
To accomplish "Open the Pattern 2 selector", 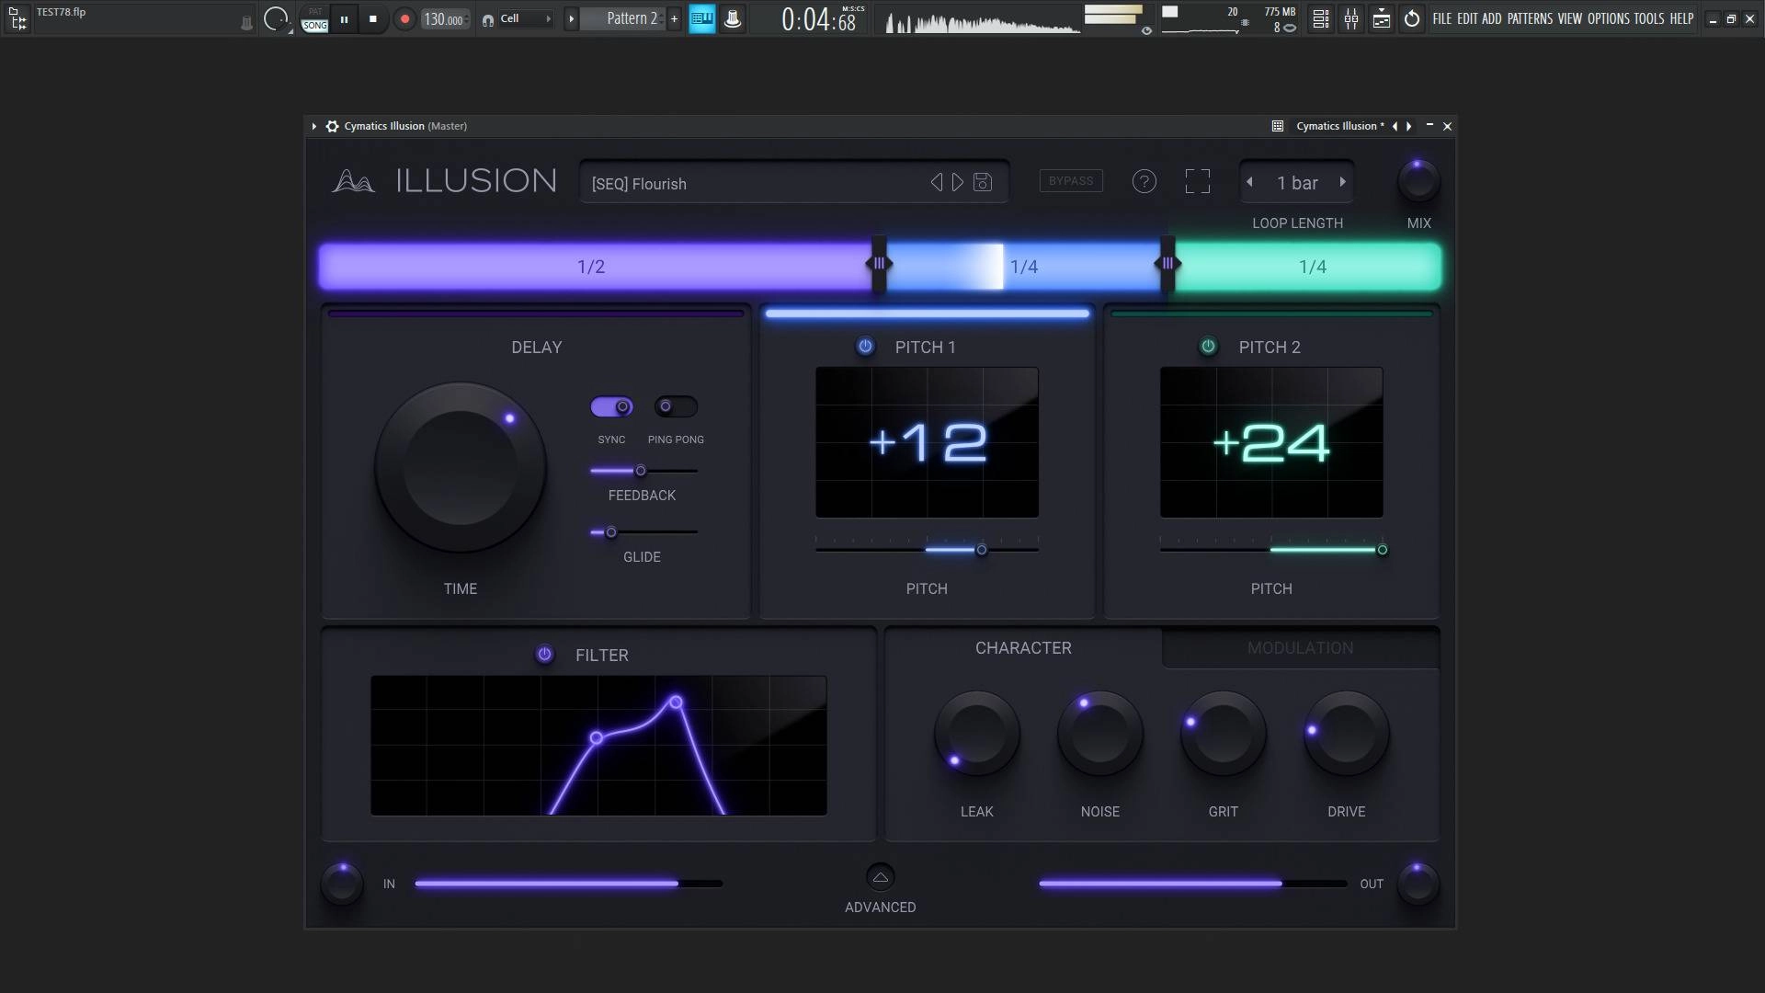I will coord(625,18).
